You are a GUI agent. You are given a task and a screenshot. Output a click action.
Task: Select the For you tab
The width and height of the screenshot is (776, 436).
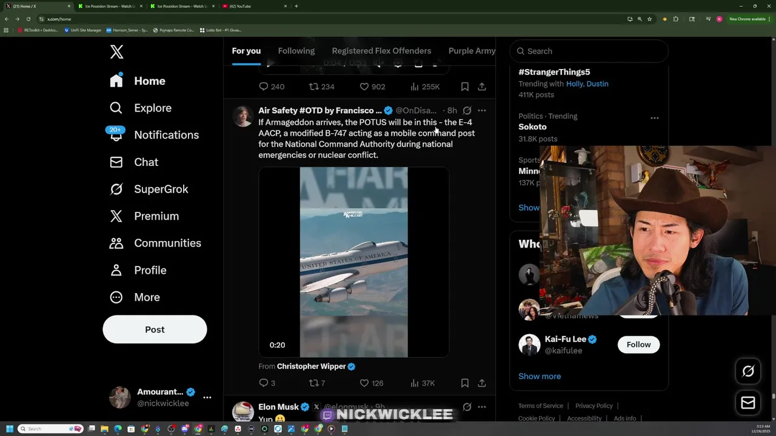click(x=246, y=51)
